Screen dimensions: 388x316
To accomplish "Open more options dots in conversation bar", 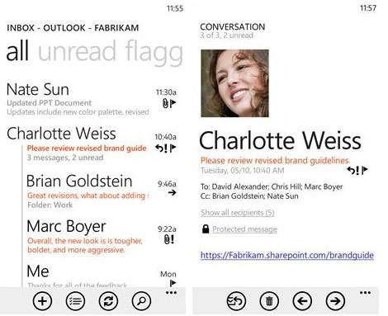I will [365, 293].
